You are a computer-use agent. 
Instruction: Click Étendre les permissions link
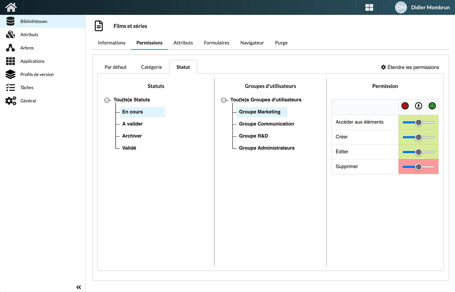click(x=410, y=67)
